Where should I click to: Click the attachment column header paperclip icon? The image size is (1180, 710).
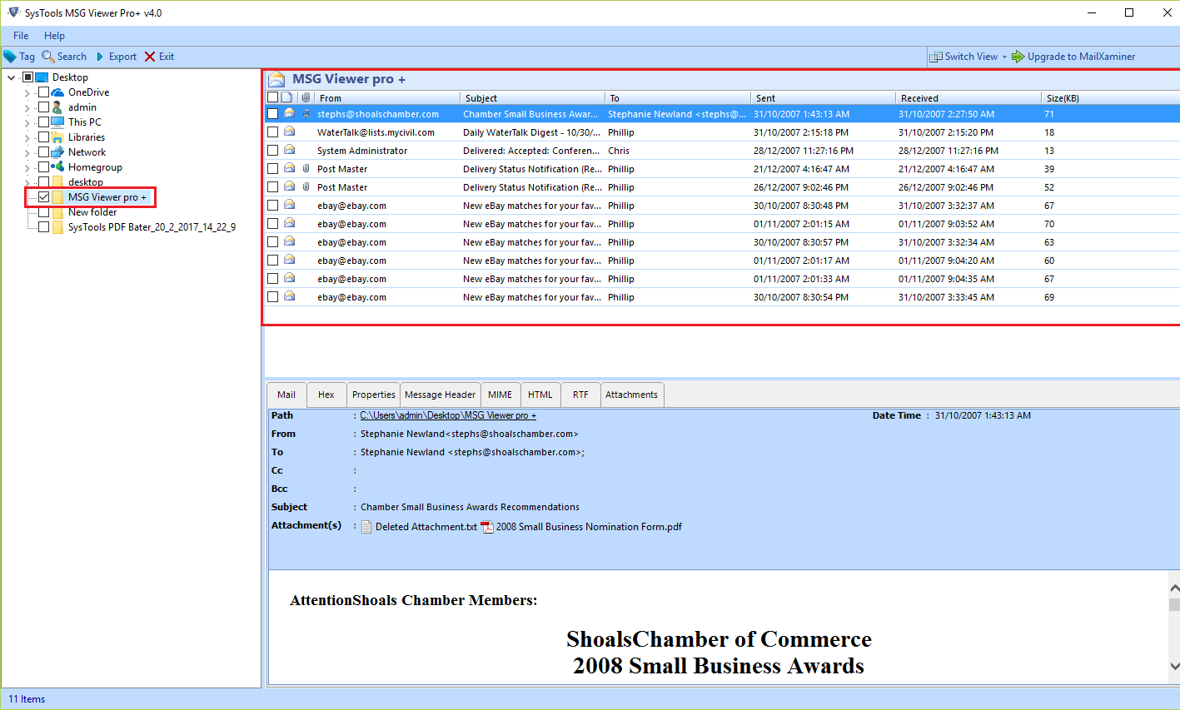coord(306,97)
